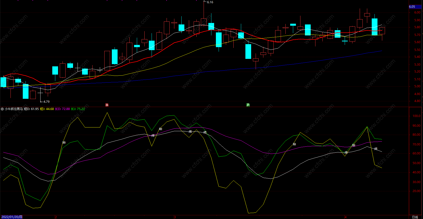Click the indicator name 小牛抓住黑马

(14, 109)
